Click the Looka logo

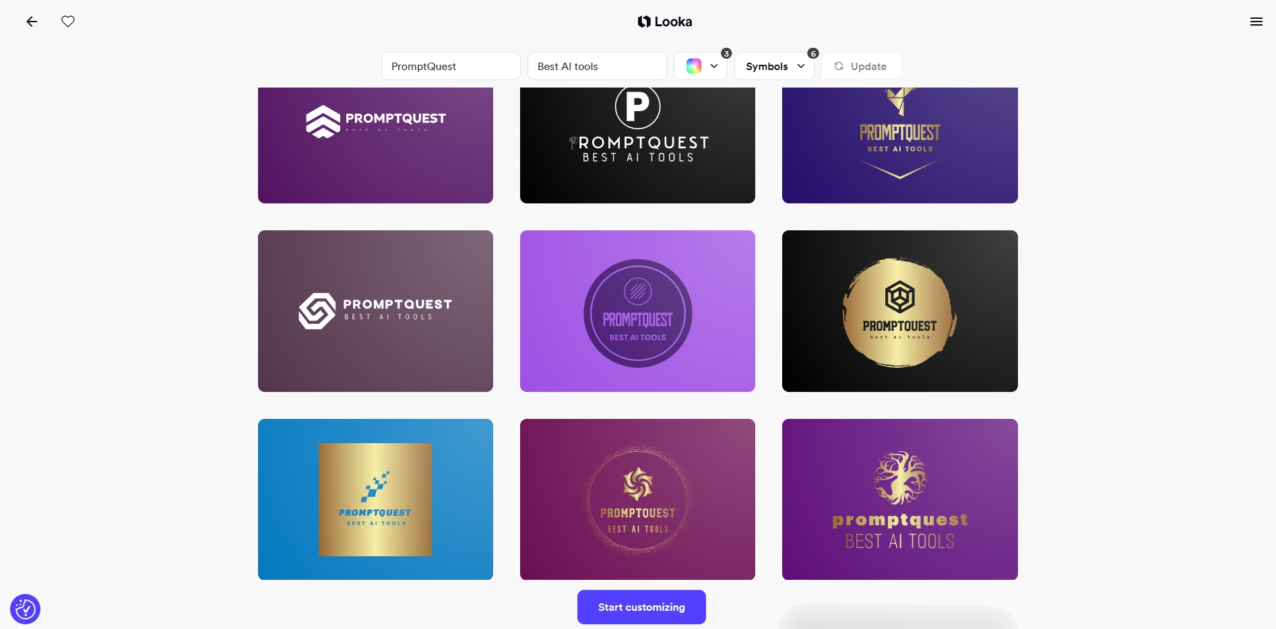pyautogui.click(x=665, y=22)
